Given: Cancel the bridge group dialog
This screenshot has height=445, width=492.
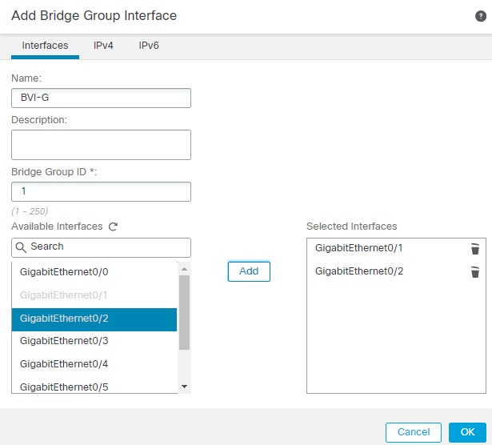Looking at the screenshot, I should click(x=414, y=432).
